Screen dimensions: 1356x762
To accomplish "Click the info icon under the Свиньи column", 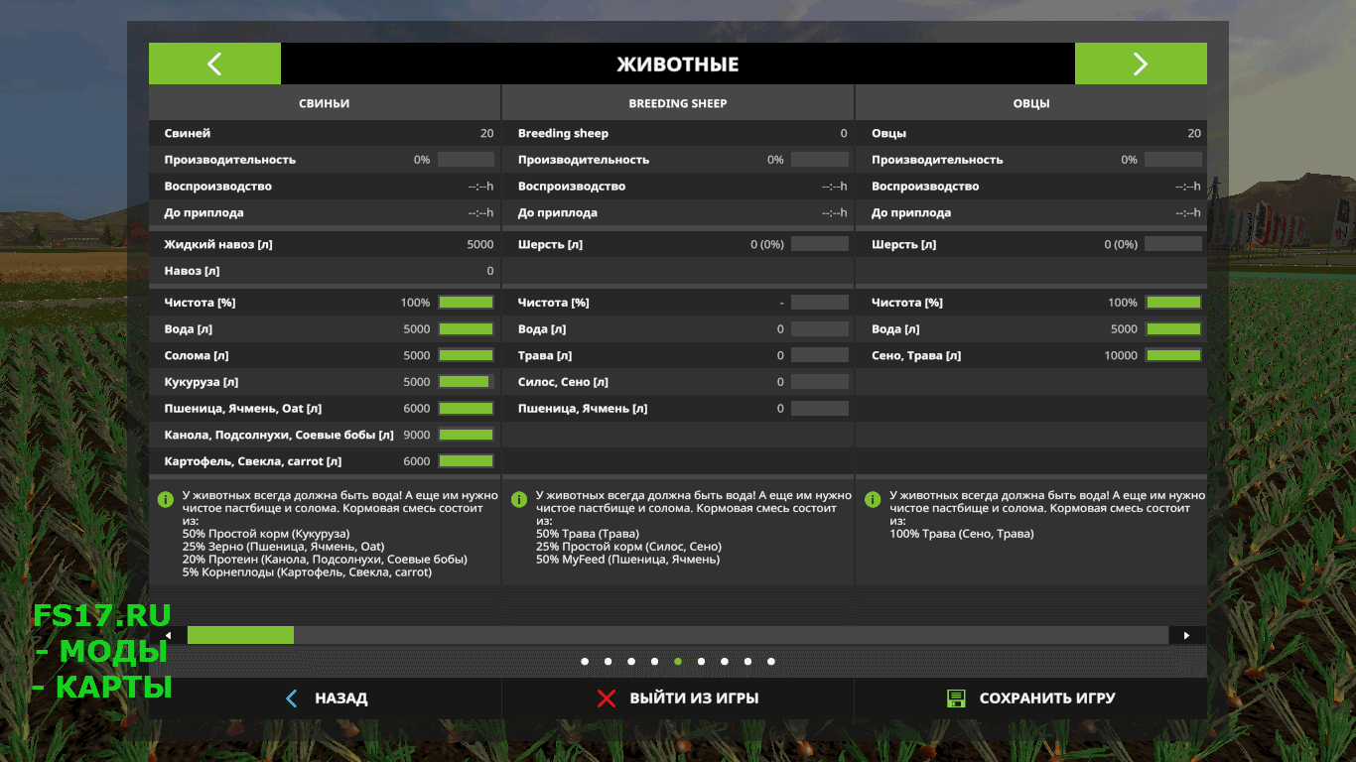I will tap(165, 499).
